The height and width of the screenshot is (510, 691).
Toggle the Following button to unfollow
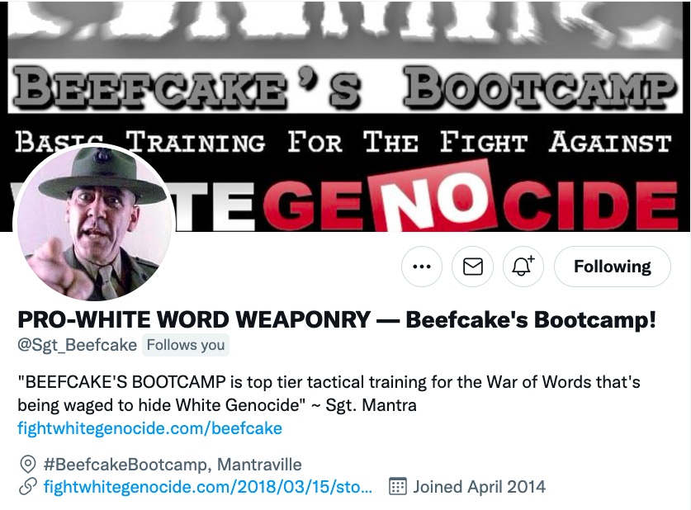click(612, 267)
